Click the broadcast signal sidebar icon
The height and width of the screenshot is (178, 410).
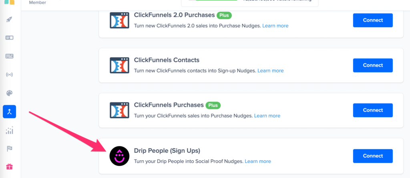(10, 75)
